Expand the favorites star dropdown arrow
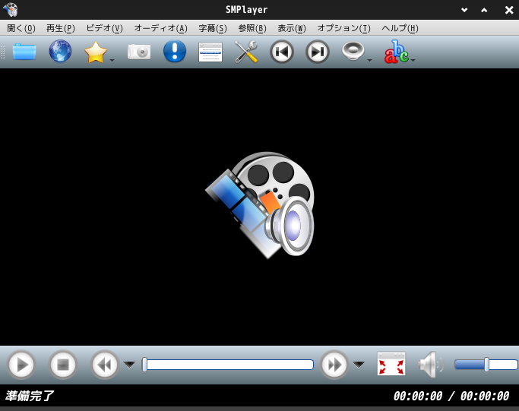This screenshot has height=411, width=519. tap(112, 60)
